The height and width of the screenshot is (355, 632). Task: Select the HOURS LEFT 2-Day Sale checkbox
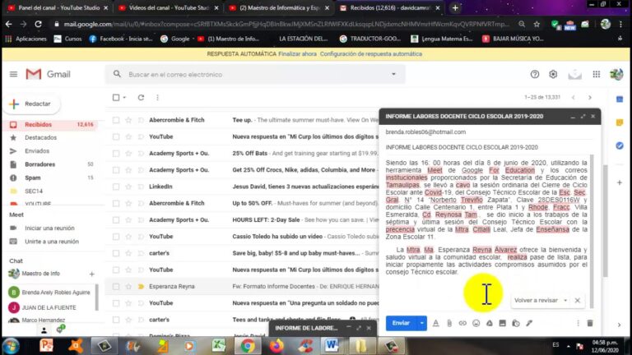(116, 219)
